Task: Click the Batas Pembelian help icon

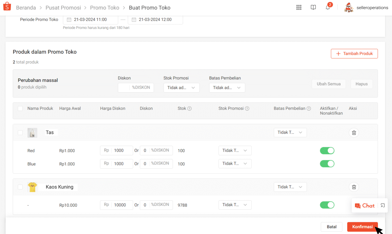Action: click(309, 109)
